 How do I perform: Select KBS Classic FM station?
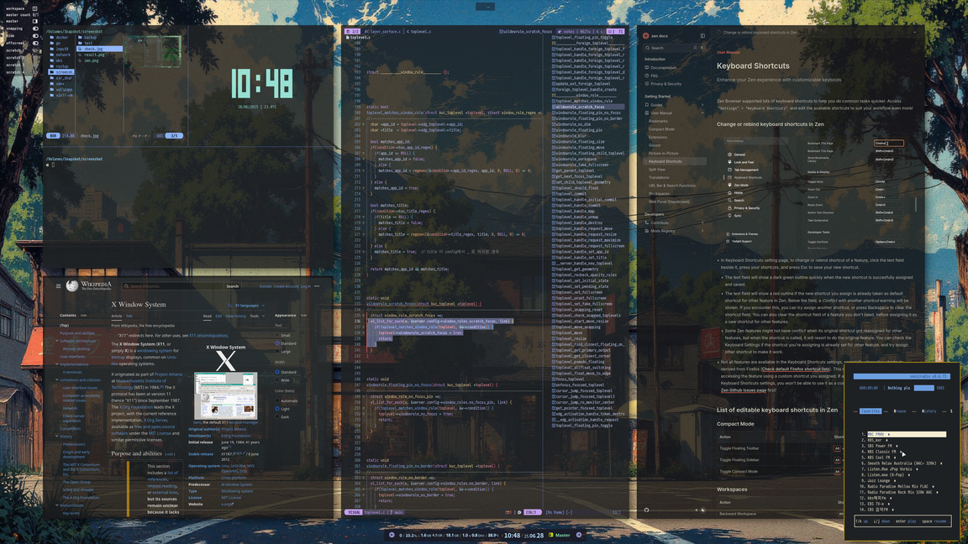[882, 452]
